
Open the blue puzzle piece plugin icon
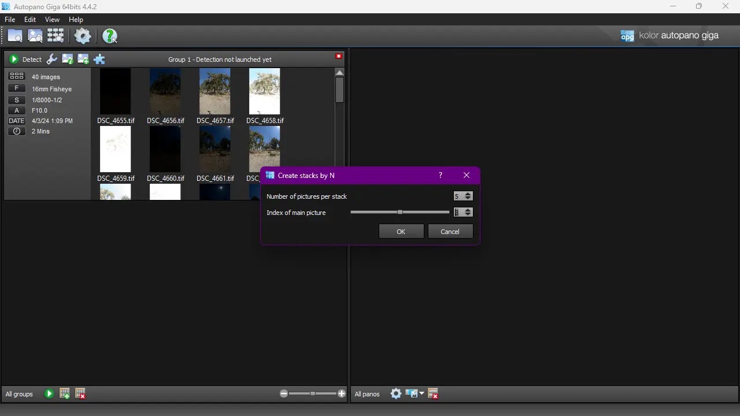99,59
